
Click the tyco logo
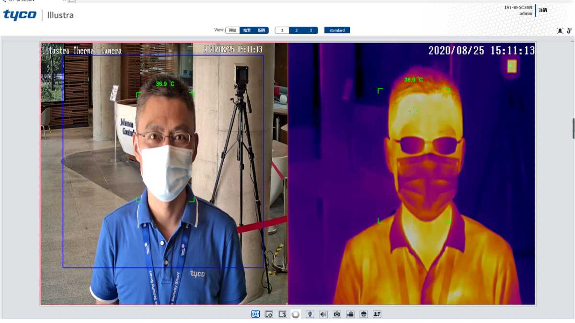(x=20, y=15)
